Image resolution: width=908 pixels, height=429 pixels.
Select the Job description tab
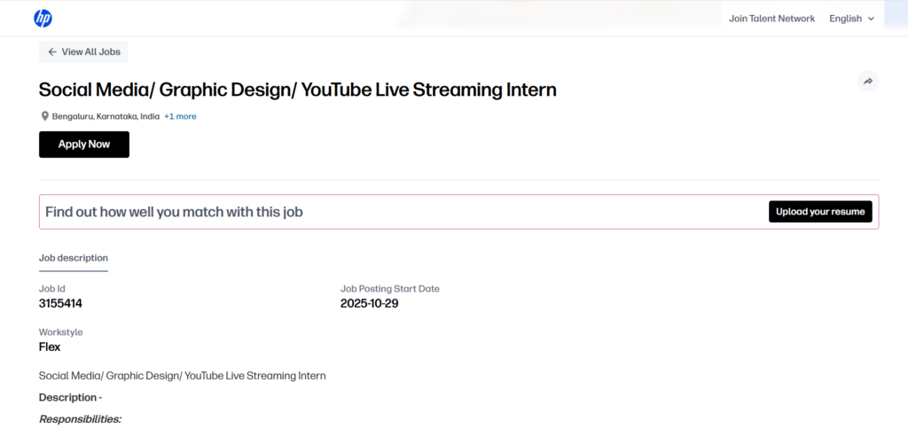tap(74, 258)
